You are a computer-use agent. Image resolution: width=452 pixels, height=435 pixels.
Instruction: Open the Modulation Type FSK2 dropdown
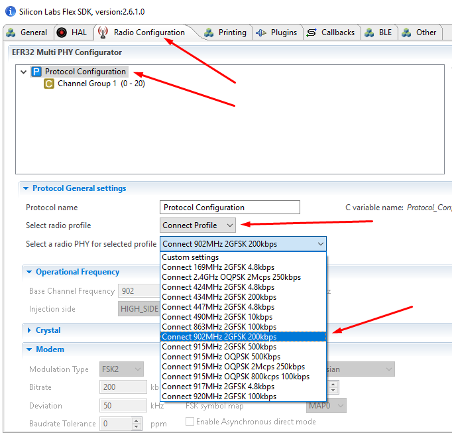(x=121, y=369)
